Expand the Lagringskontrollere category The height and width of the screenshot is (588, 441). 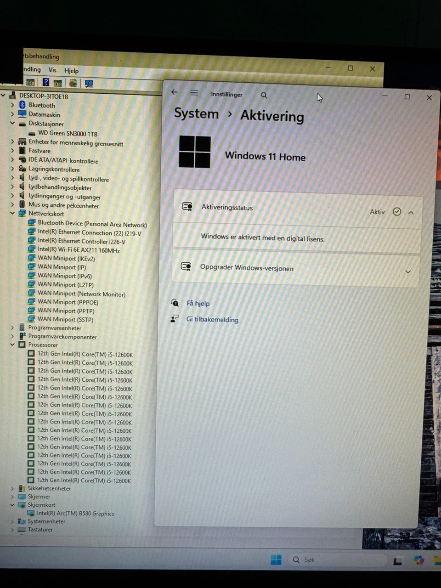pyautogui.click(x=13, y=169)
